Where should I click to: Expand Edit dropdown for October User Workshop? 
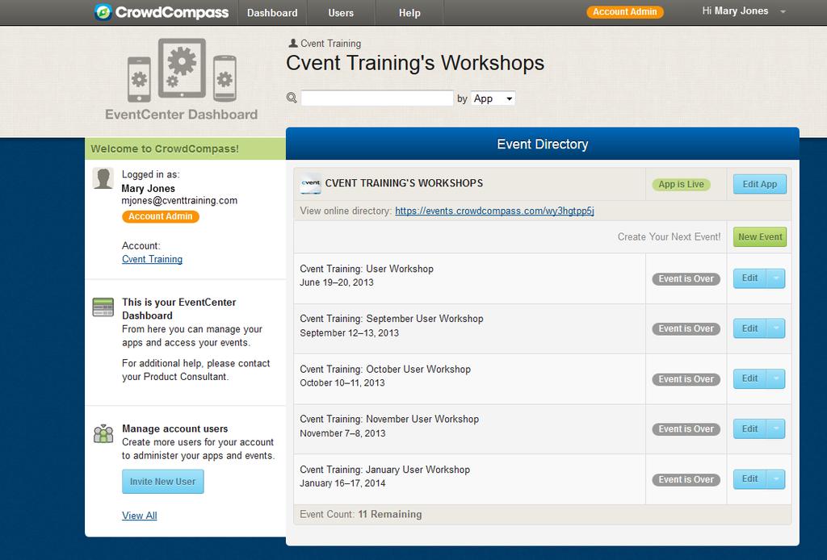[x=776, y=378]
